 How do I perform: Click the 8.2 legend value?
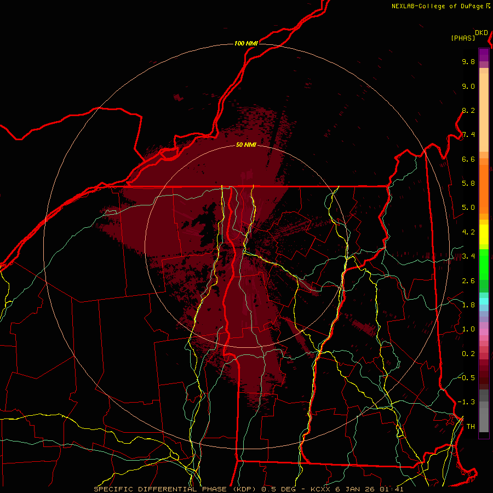[468, 110]
